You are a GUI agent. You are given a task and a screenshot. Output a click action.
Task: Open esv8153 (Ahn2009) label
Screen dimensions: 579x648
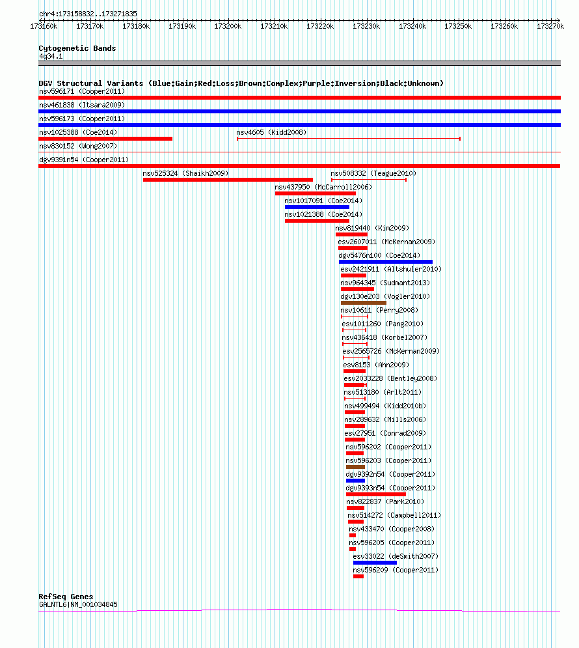(376, 364)
